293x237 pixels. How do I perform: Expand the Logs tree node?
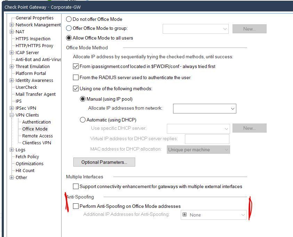[12, 150]
